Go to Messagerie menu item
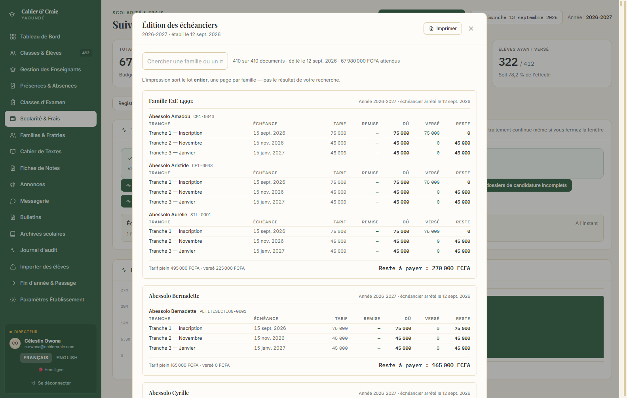627x398 pixels. click(51, 201)
